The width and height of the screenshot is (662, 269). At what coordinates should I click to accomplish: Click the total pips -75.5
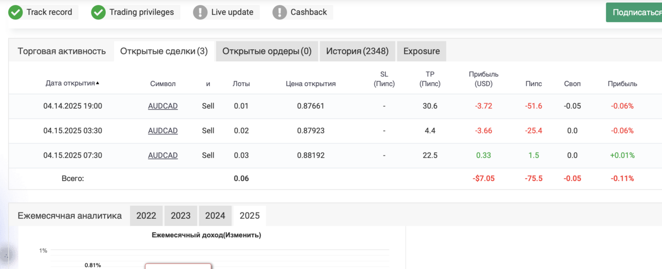pos(534,179)
